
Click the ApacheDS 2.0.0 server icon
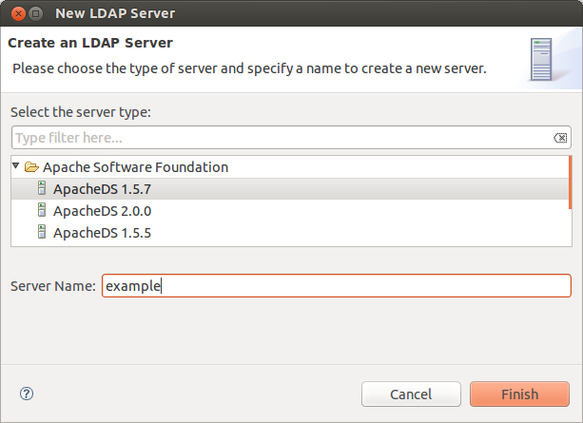[x=42, y=210]
